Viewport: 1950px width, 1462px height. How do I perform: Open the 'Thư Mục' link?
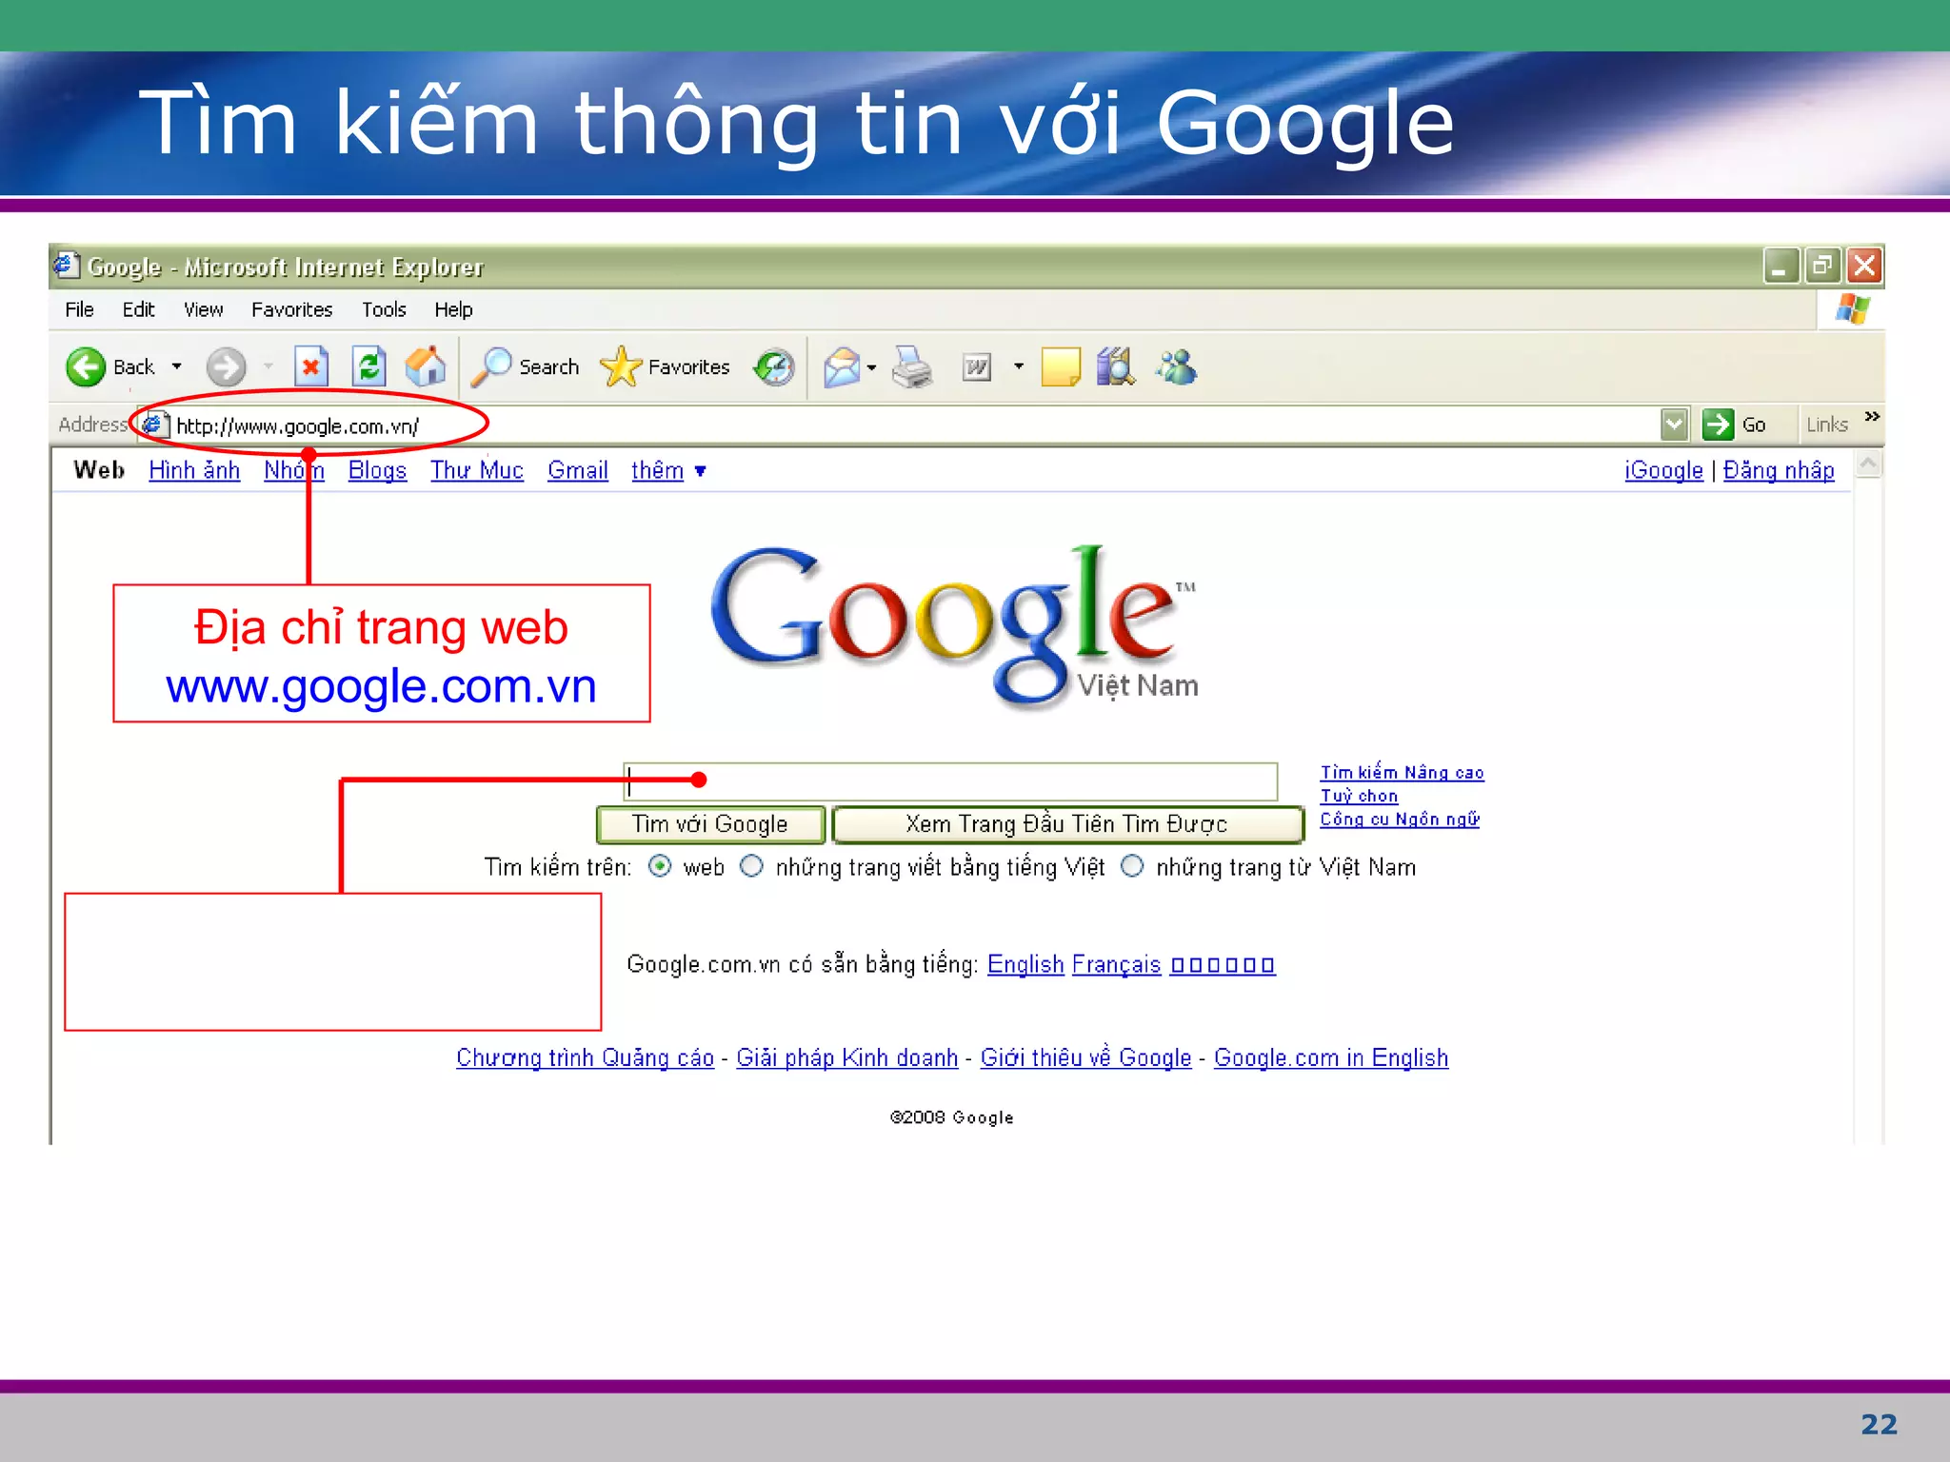(x=476, y=470)
